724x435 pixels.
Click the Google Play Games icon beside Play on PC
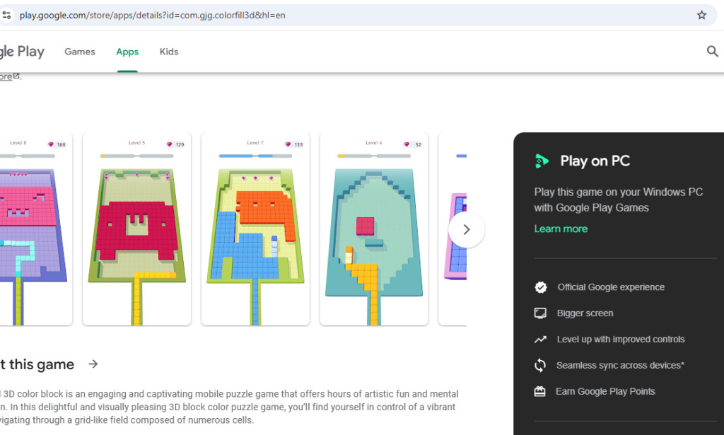pos(542,161)
